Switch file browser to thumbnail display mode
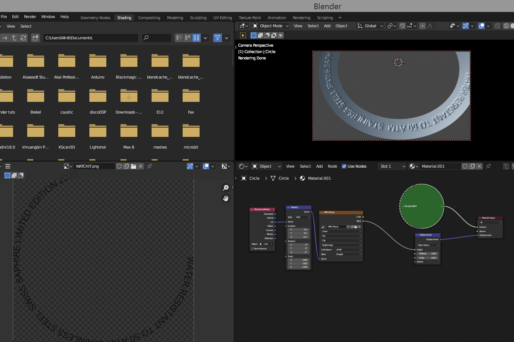 pos(196,38)
